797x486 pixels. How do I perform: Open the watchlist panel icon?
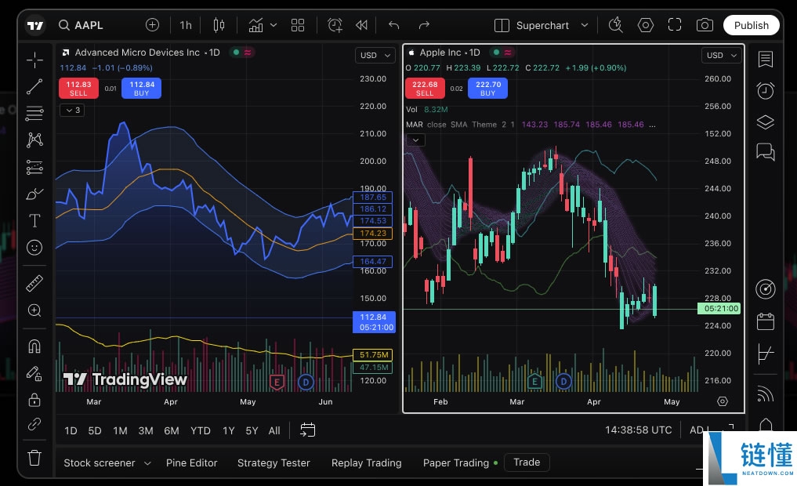(x=766, y=60)
